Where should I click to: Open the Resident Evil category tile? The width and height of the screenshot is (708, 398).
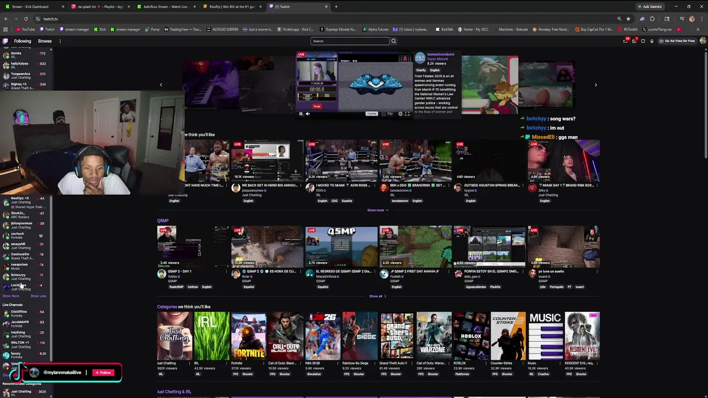coord(582,336)
